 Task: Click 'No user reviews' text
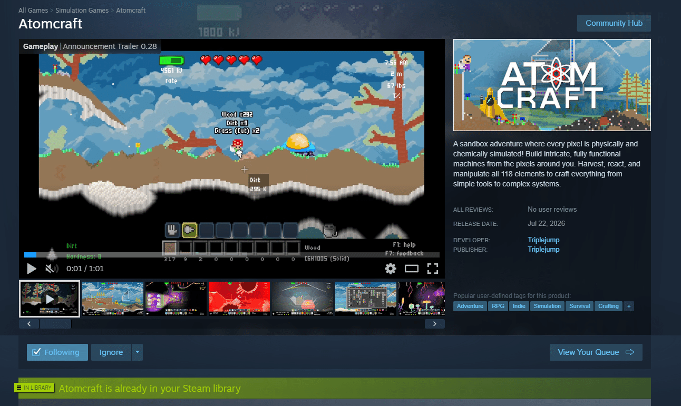pyautogui.click(x=552, y=210)
